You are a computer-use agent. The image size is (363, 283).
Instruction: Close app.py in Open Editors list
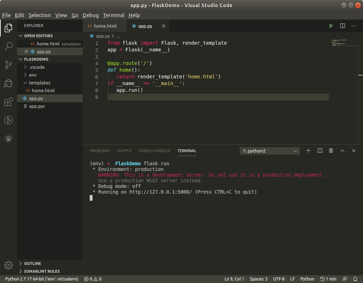[x=26, y=51]
